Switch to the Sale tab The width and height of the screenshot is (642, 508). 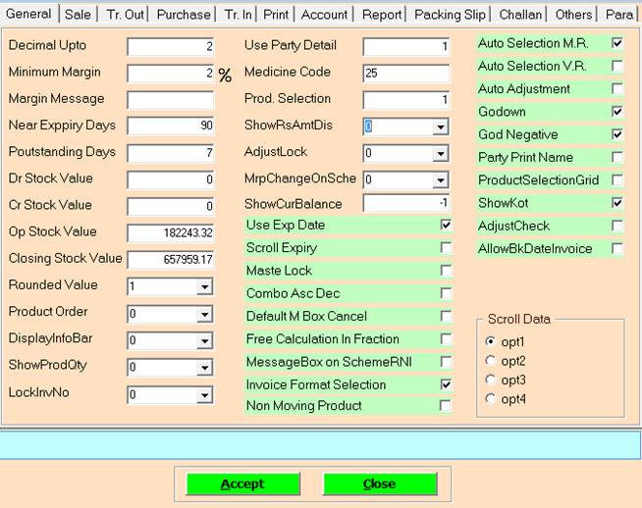tap(78, 15)
